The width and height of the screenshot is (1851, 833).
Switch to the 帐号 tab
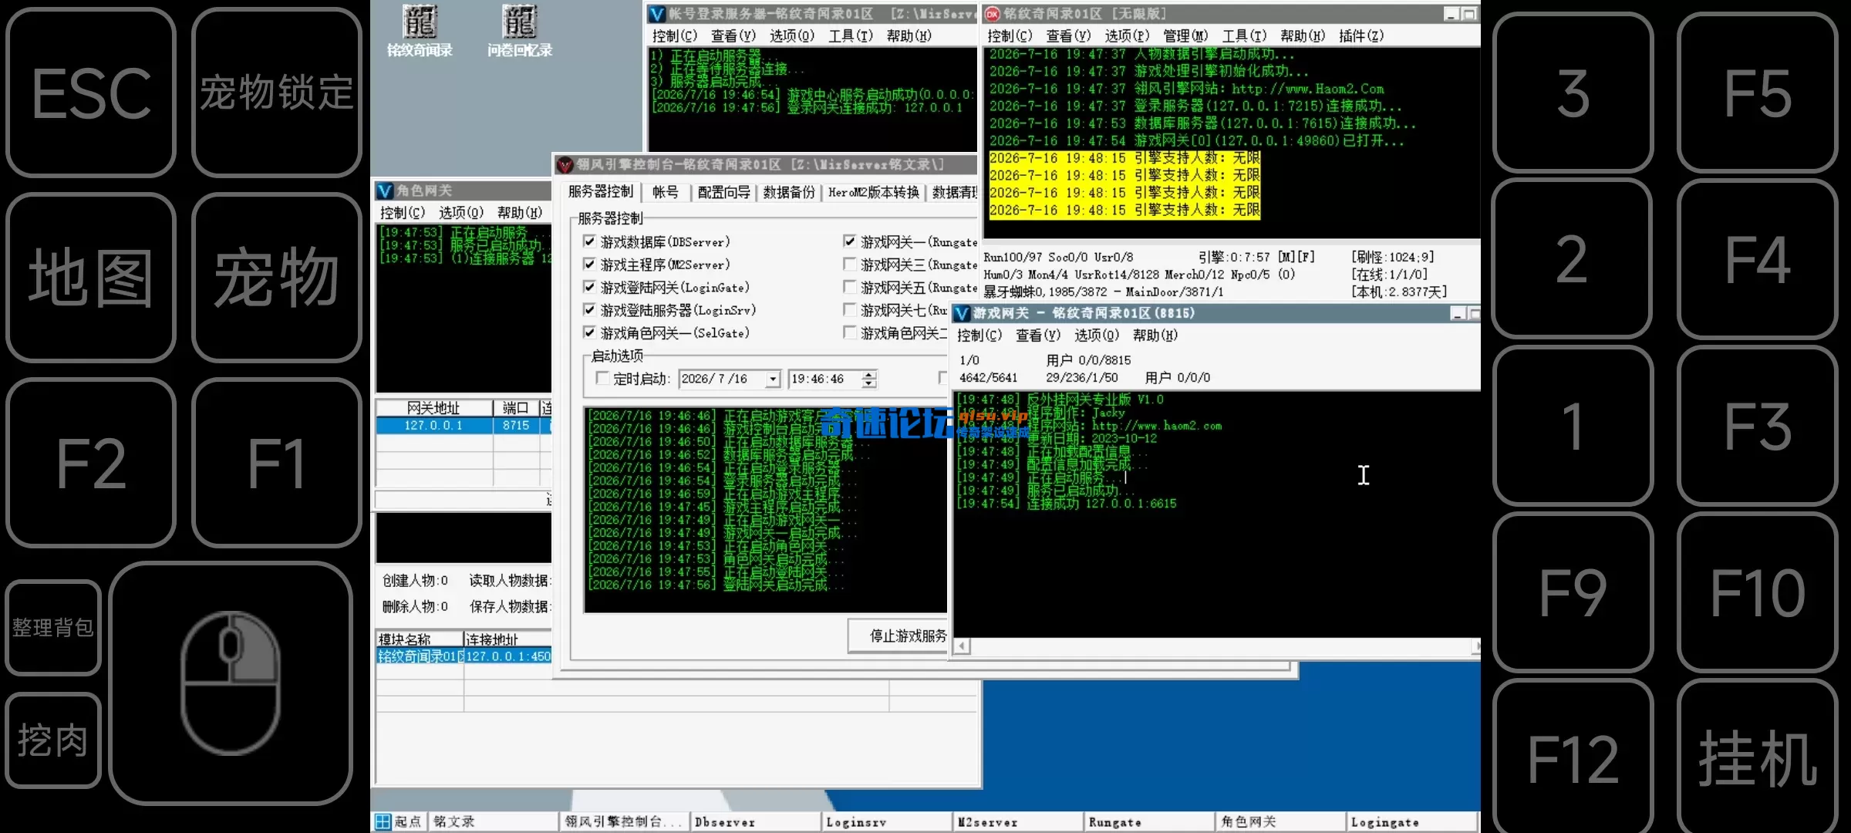666,192
